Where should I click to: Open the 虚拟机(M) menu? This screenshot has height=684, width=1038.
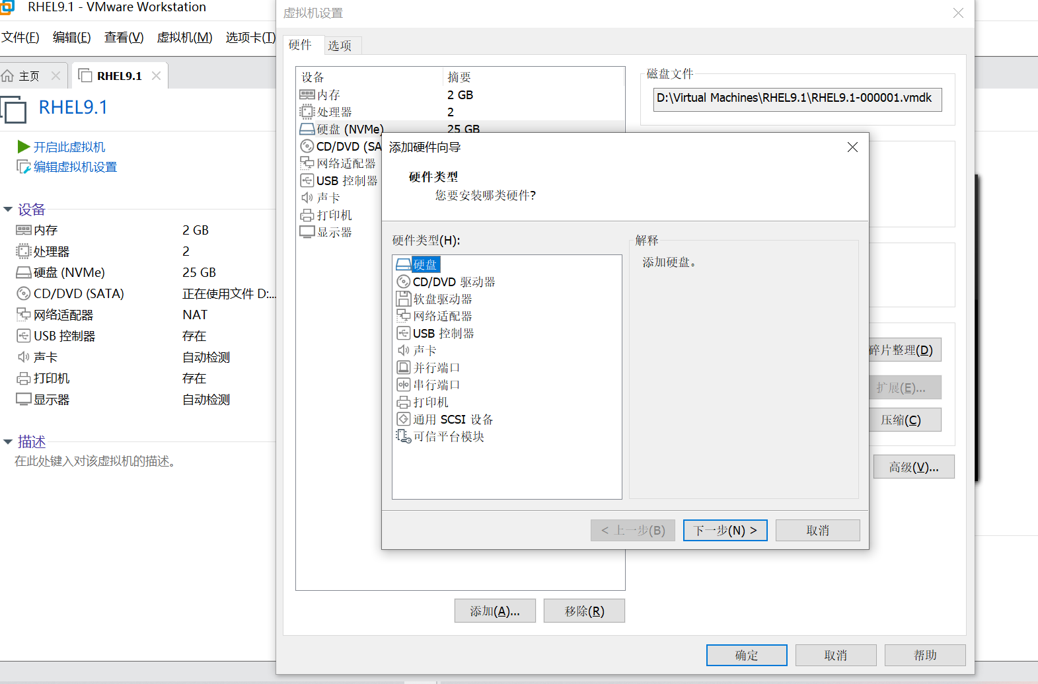point(184,38)
